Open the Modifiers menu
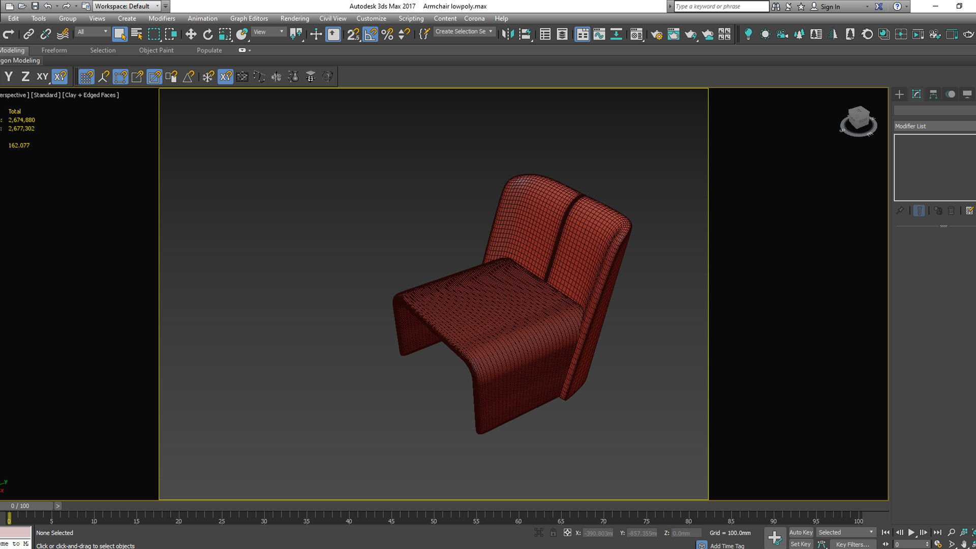This screenshot has width=976, height=549. pos(162,18)
